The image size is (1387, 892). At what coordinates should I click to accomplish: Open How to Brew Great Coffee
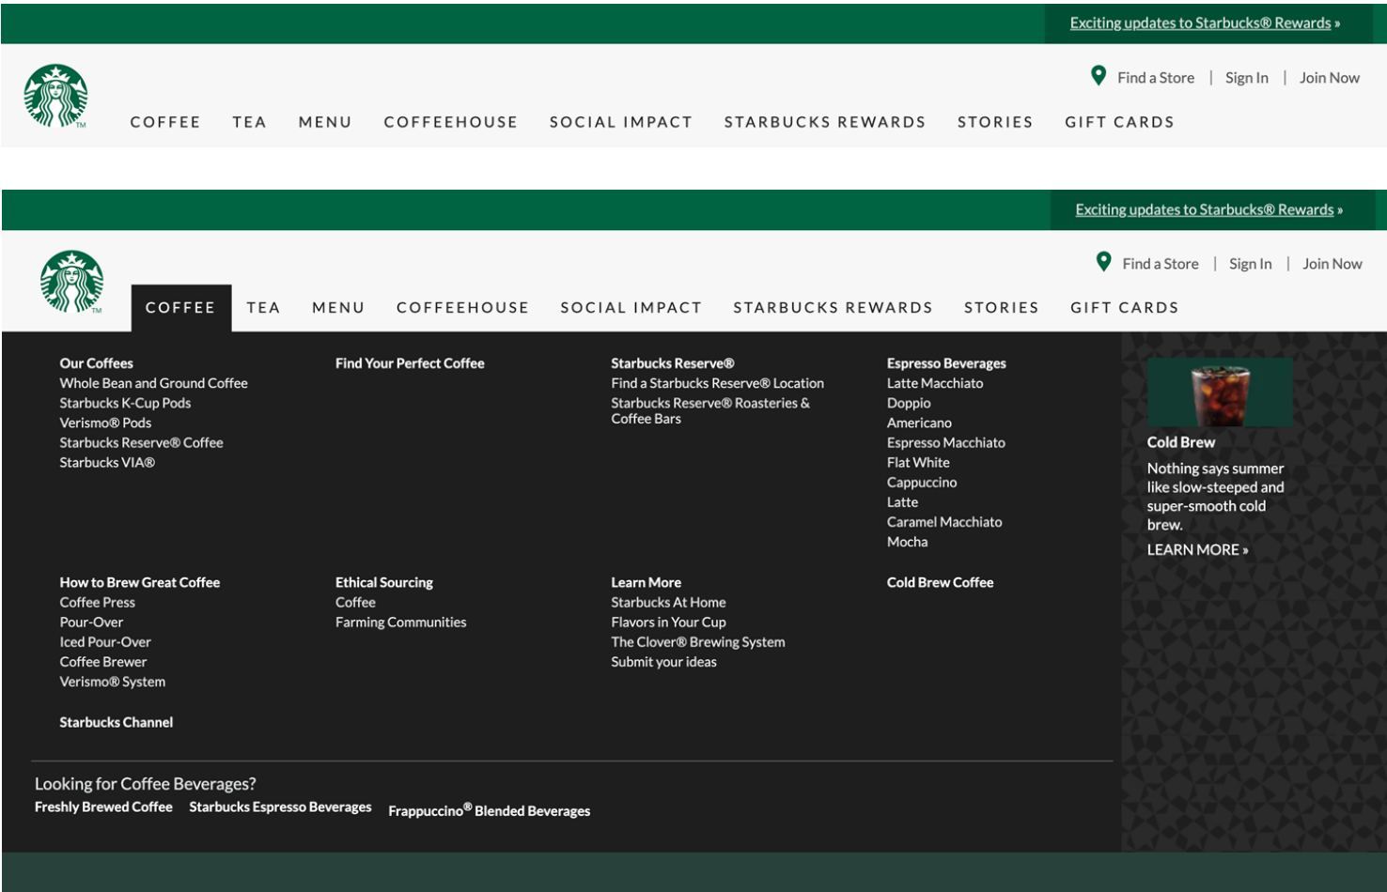click(x=140, y=582)
